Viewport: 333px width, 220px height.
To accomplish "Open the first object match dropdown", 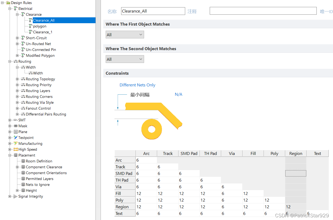I will pyautogui.click(x=125, y=35).
